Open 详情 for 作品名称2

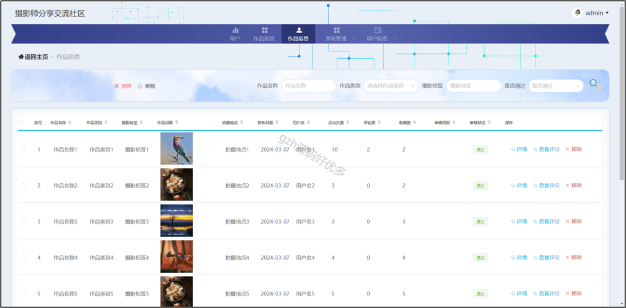pos(518,186)
